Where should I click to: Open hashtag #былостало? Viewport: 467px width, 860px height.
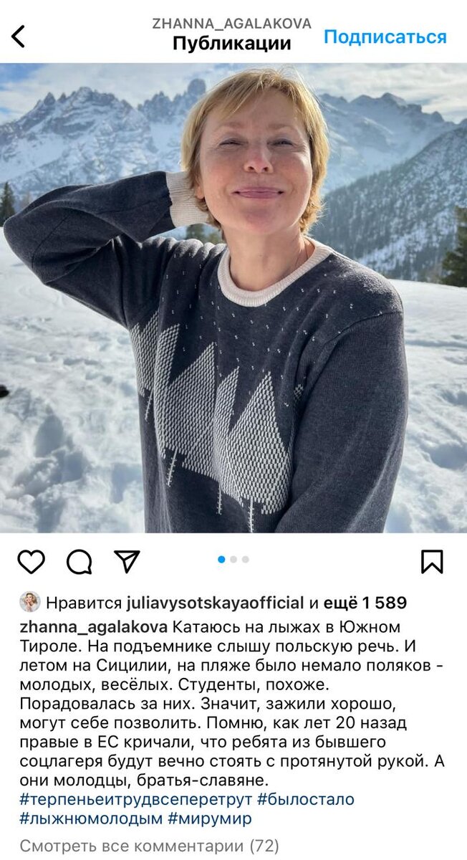tap(306, 799)
